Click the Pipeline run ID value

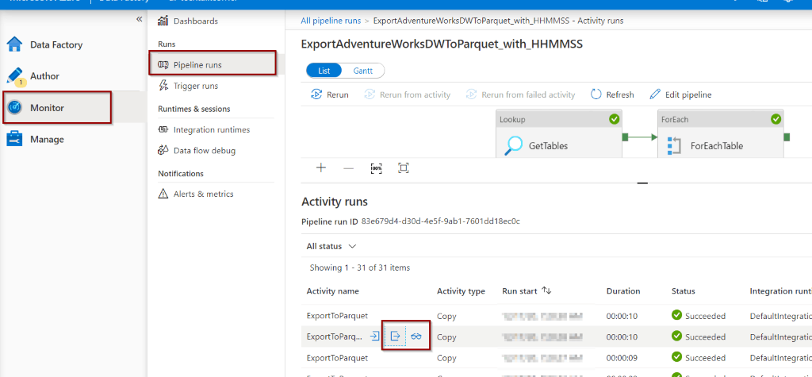click(x=441, y=221)
